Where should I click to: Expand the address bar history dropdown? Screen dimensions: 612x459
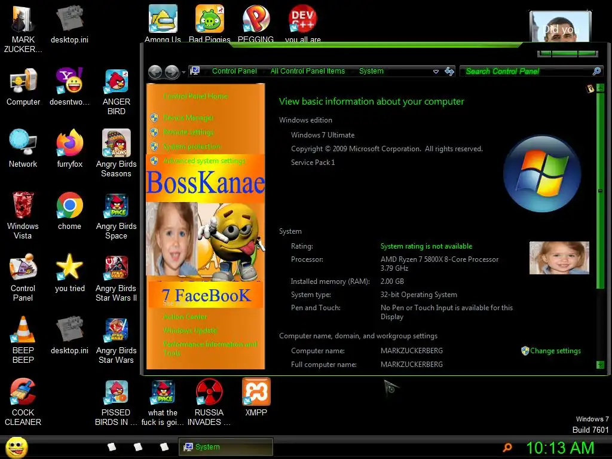[436, 72]
